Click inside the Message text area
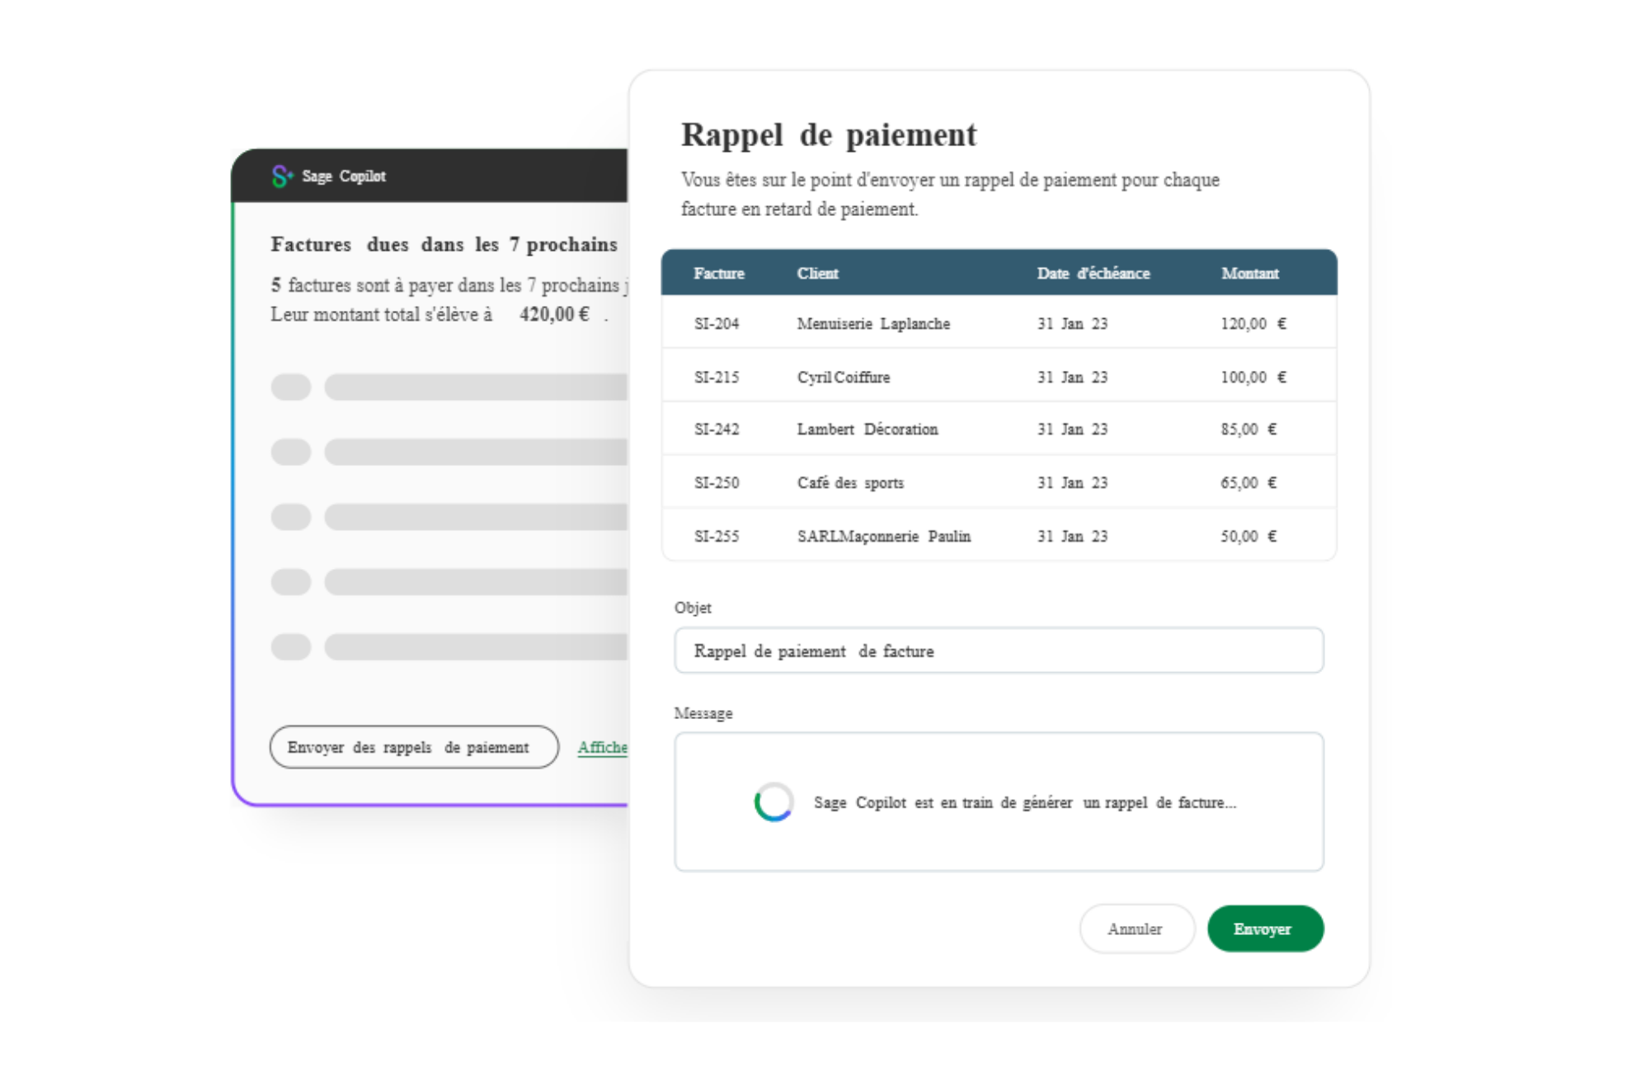 tap(999, 801)
